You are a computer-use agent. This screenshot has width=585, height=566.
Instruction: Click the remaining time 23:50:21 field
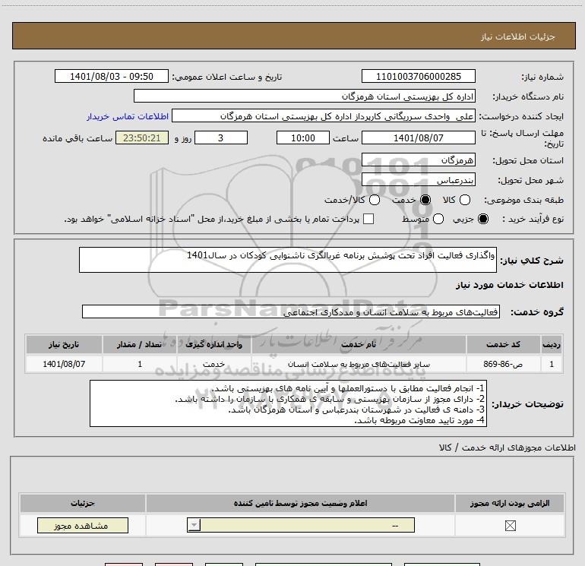[142, 138]
